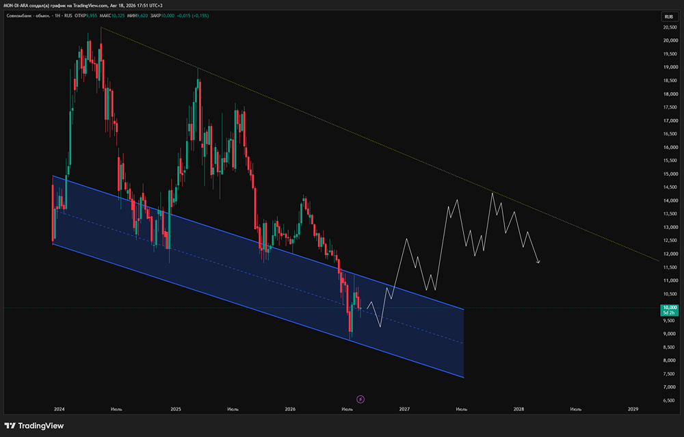The image size is (684, 437).
Task: Click the TradingView logo
Action: click(x=34, y=425)
